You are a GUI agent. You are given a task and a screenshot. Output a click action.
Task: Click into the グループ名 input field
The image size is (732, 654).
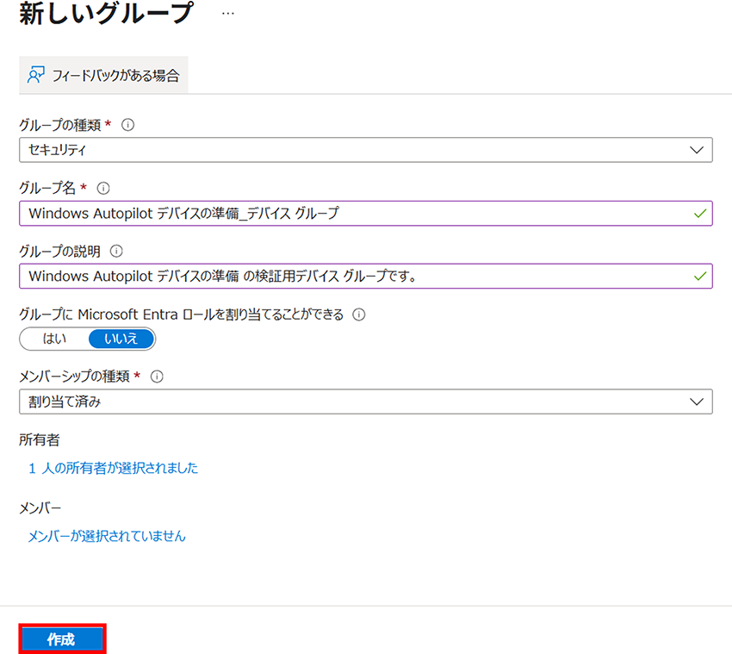365,214
